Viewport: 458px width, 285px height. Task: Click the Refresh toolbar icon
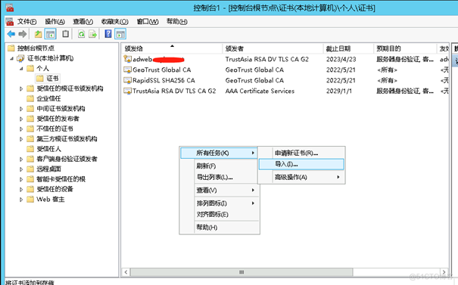pyautogui.click(x=81, y=34)
